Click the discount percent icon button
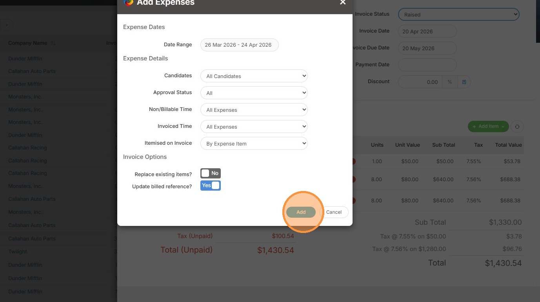Image resolution: width=540 pixels, height=302 pixels. [450, 82]
